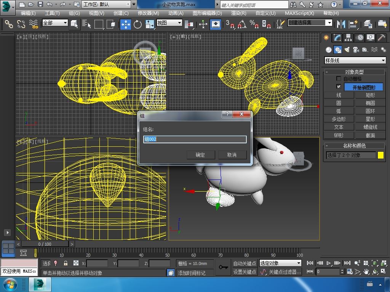The image size is (390, 292).
Task: Toggle the 3D Snaps button
Action: tap(230, 24)
